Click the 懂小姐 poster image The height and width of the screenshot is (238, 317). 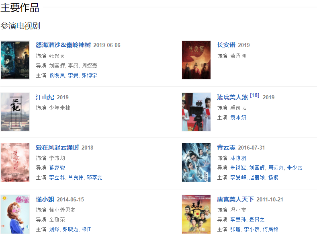tap(15, 214)
